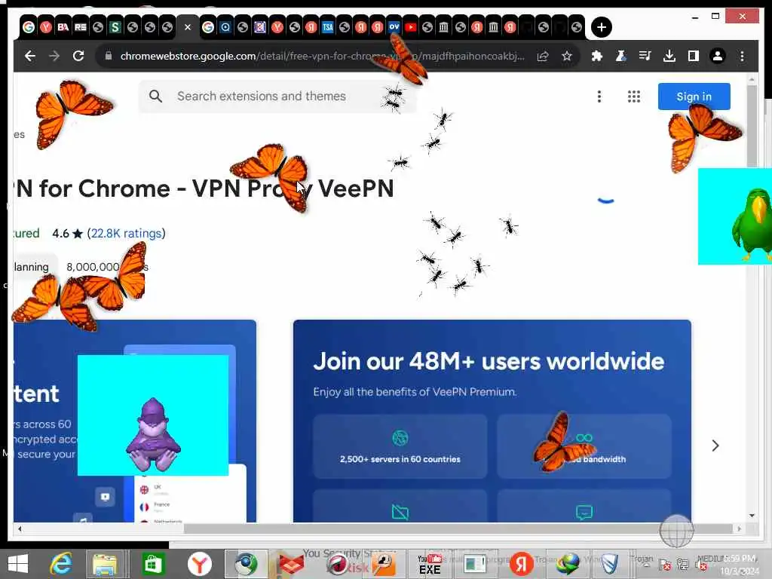Open the network tray icon
This screenshot has height=579, width=772.
tap(683, 565)
